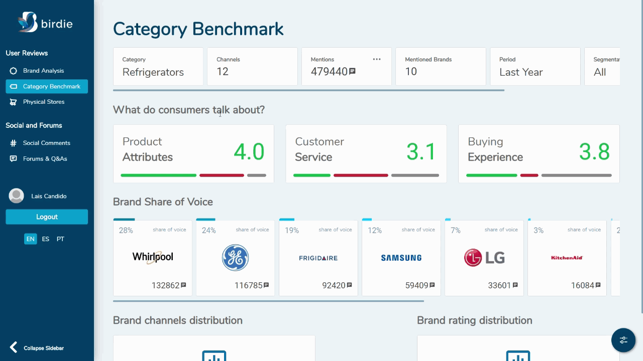This screenshot has width=643, height=361.
Task: Switch language to EN
Action: coord(31,239)
